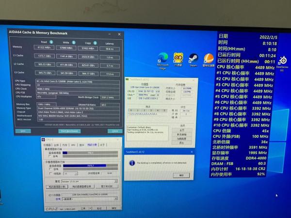This screenshot has height=218, width=291.
Task: Toggle reference checkbox under multi-thread score
Action: [50, 169]
